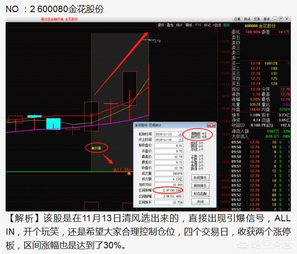Open F10 company info
This screenshot has height=254, width=297.
tap(198, 25)
